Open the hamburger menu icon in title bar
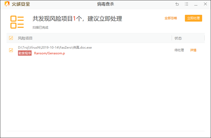This screenshot has height=138, width=211. click(x=186, y=4)
